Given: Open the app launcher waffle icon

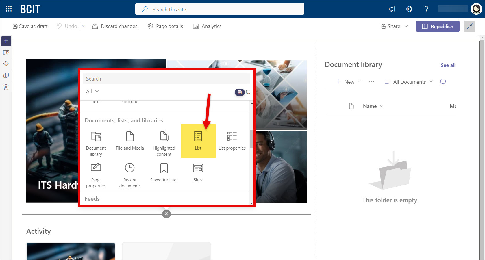Looking at the screenshot, I should [x=9, y=9].
